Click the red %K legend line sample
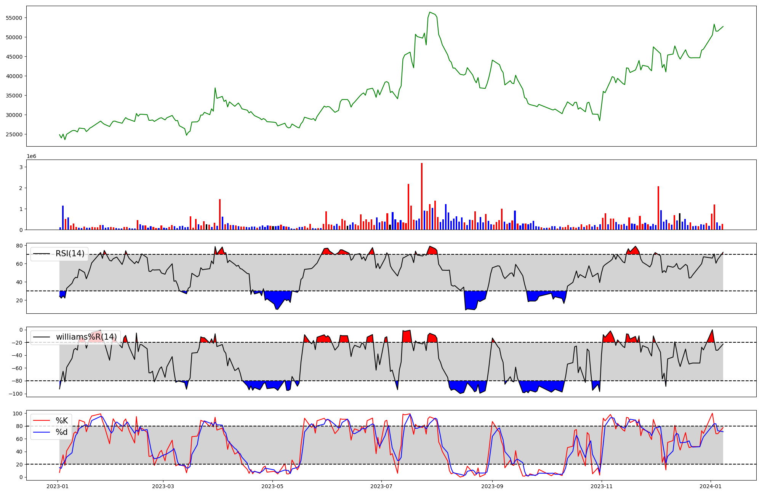 42,420
